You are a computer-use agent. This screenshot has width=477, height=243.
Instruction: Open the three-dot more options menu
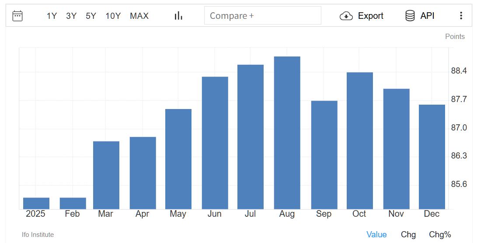461,16
